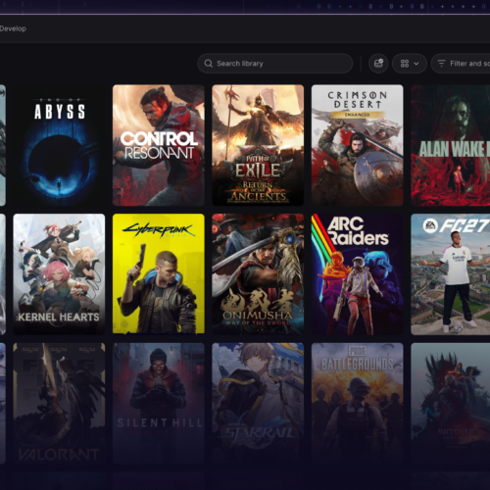Select the Cyberpunk game cover
490x490 pixels.
159,274
